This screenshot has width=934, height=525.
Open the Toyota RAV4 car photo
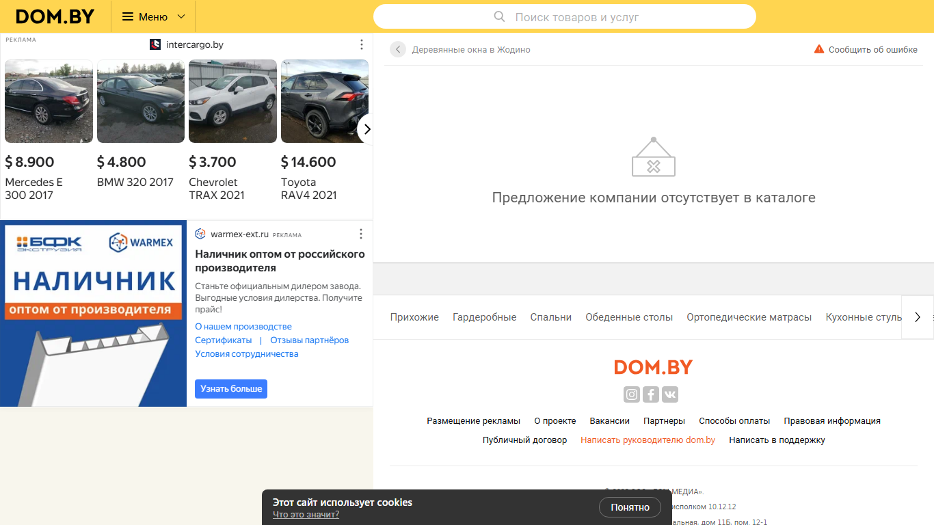click(325, 101)
